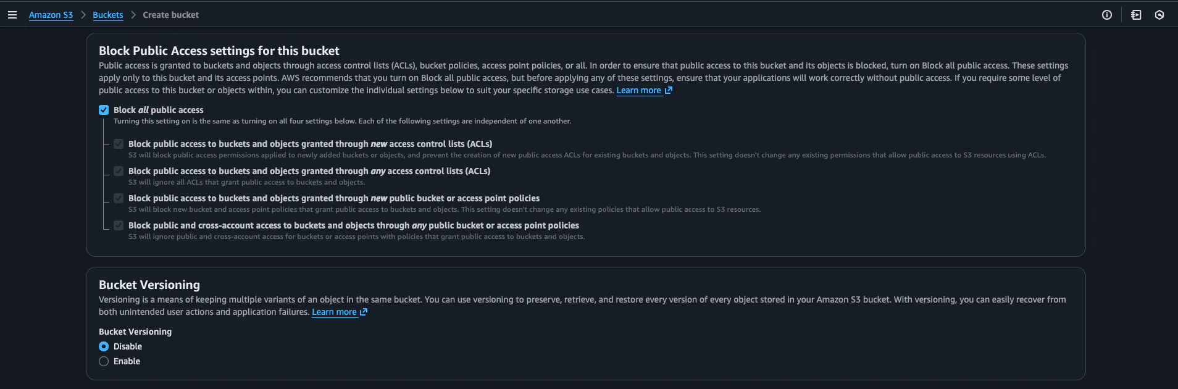The height and width of the screenshot is (389, 1178).
Task: Open Amazon Q assistant icon
Action: (x=1160, y=14)
